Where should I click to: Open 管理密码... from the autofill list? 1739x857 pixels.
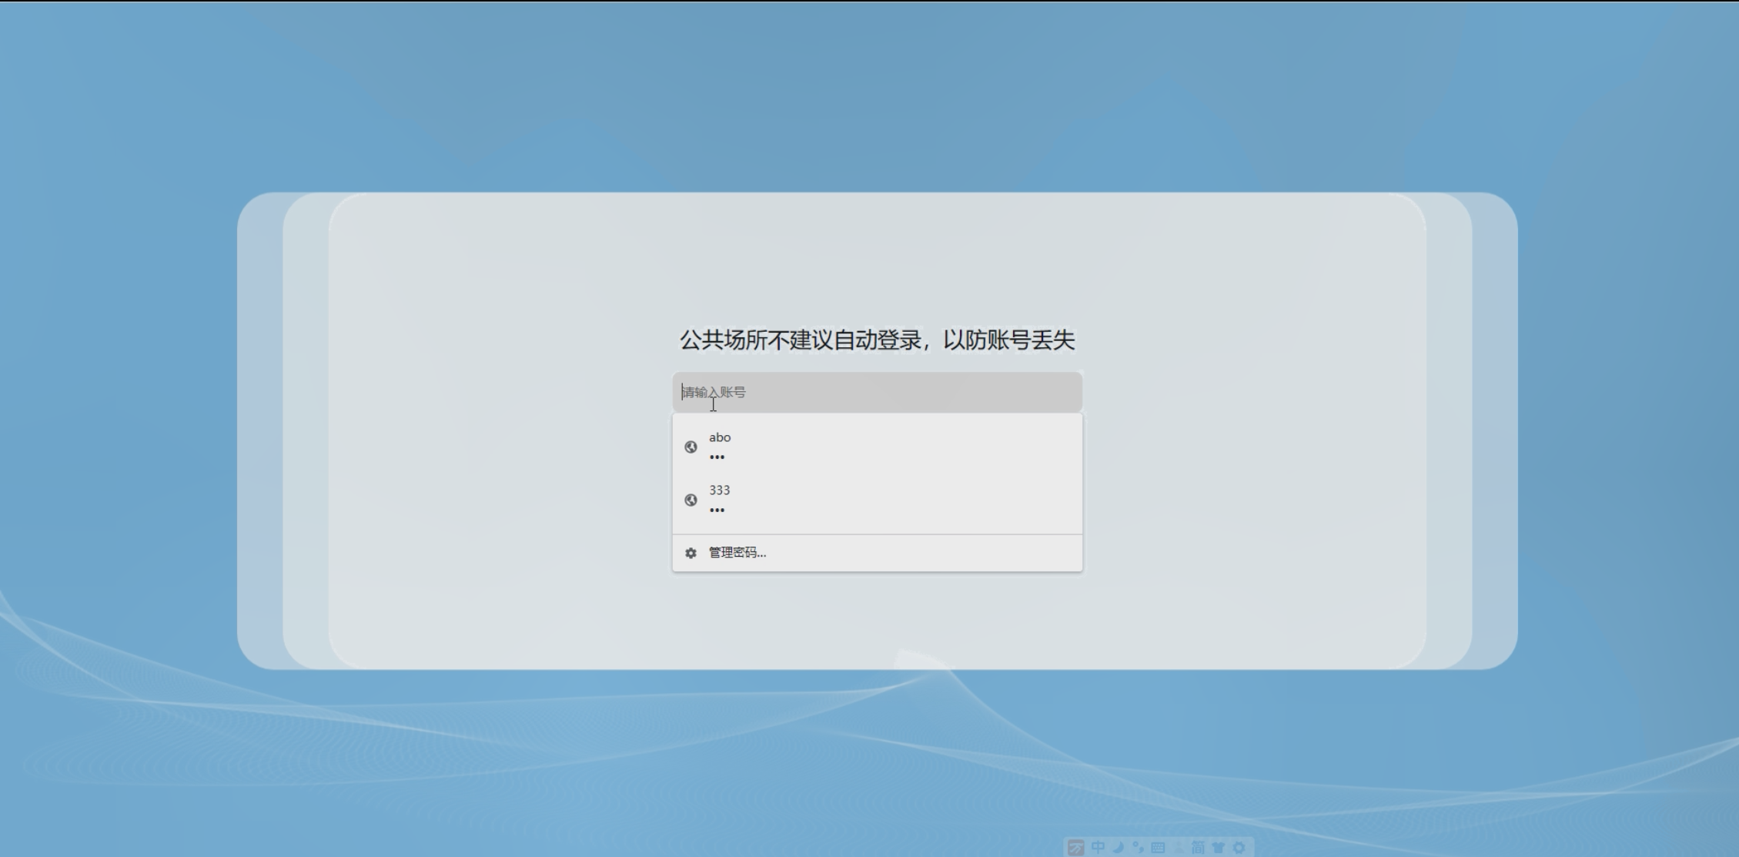pyautogui.click(x=737, y=553)
